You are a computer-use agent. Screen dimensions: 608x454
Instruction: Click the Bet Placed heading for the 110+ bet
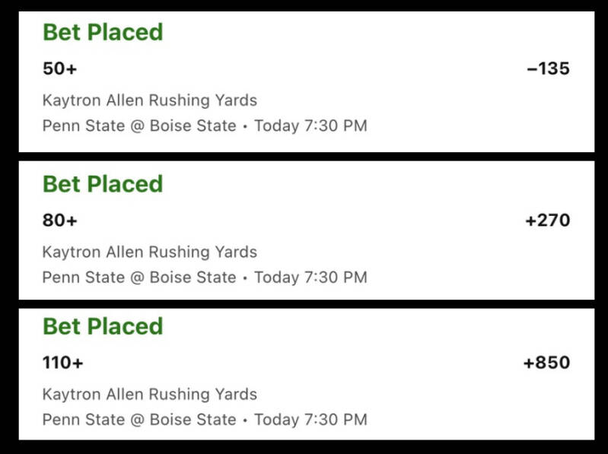[103, 326]
